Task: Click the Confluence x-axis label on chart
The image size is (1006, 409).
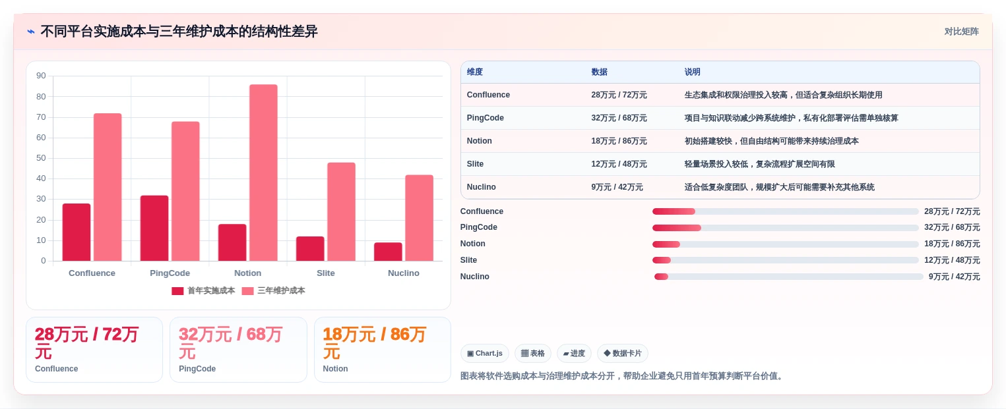Action: [92, 273]
